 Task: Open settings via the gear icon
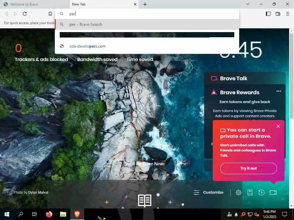[x=239, y=192]
